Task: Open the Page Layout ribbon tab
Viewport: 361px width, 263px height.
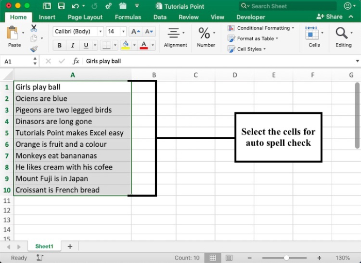Action: click(85, 17)
